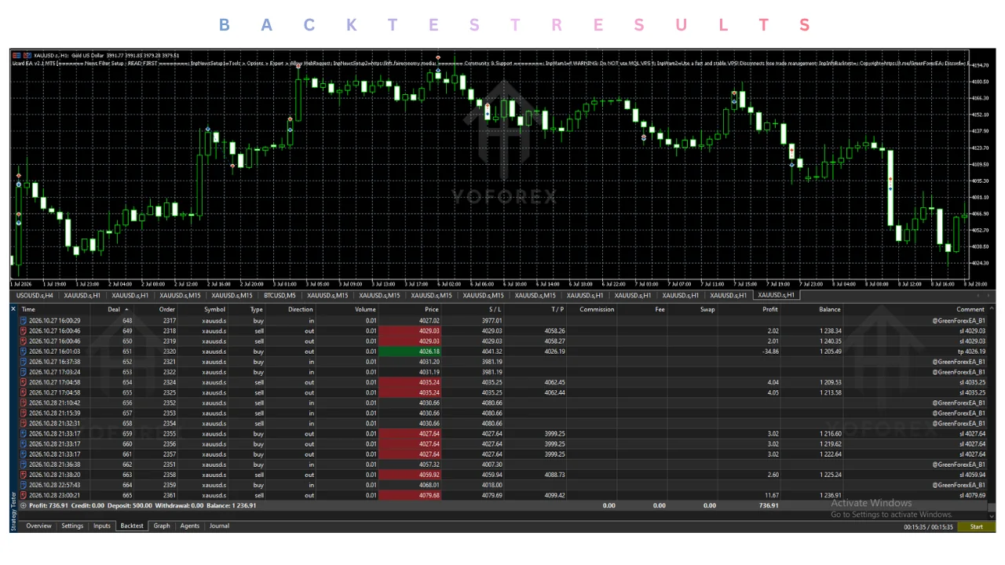Select the USOUSD.s,H4 chart tab
This screenshot has height=565, width=1005.
35,295
